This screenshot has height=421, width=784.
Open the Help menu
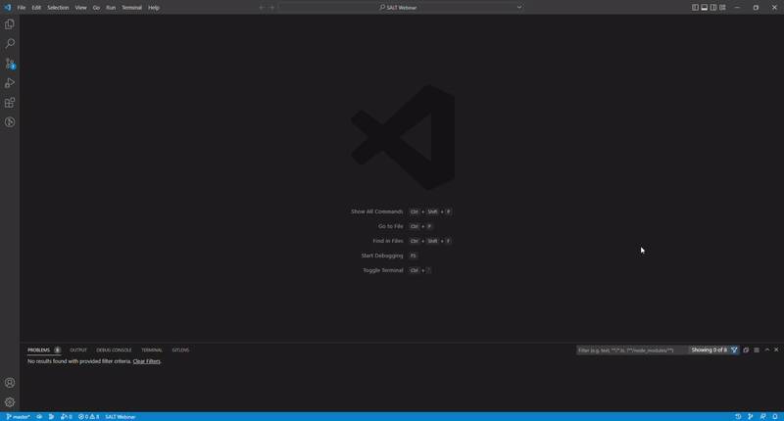154,8
